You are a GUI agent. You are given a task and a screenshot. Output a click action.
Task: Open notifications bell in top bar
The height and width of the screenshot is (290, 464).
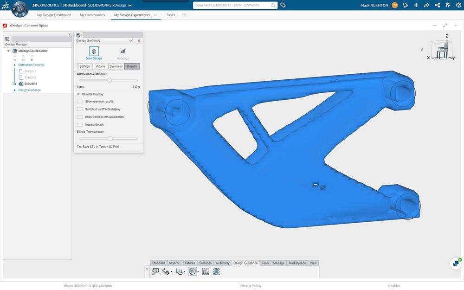click(x=405, y=5)
